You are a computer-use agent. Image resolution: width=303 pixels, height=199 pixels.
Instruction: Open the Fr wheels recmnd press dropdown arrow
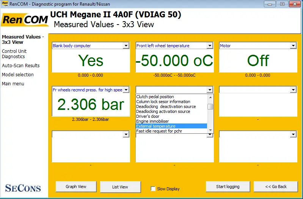point(126,90)
